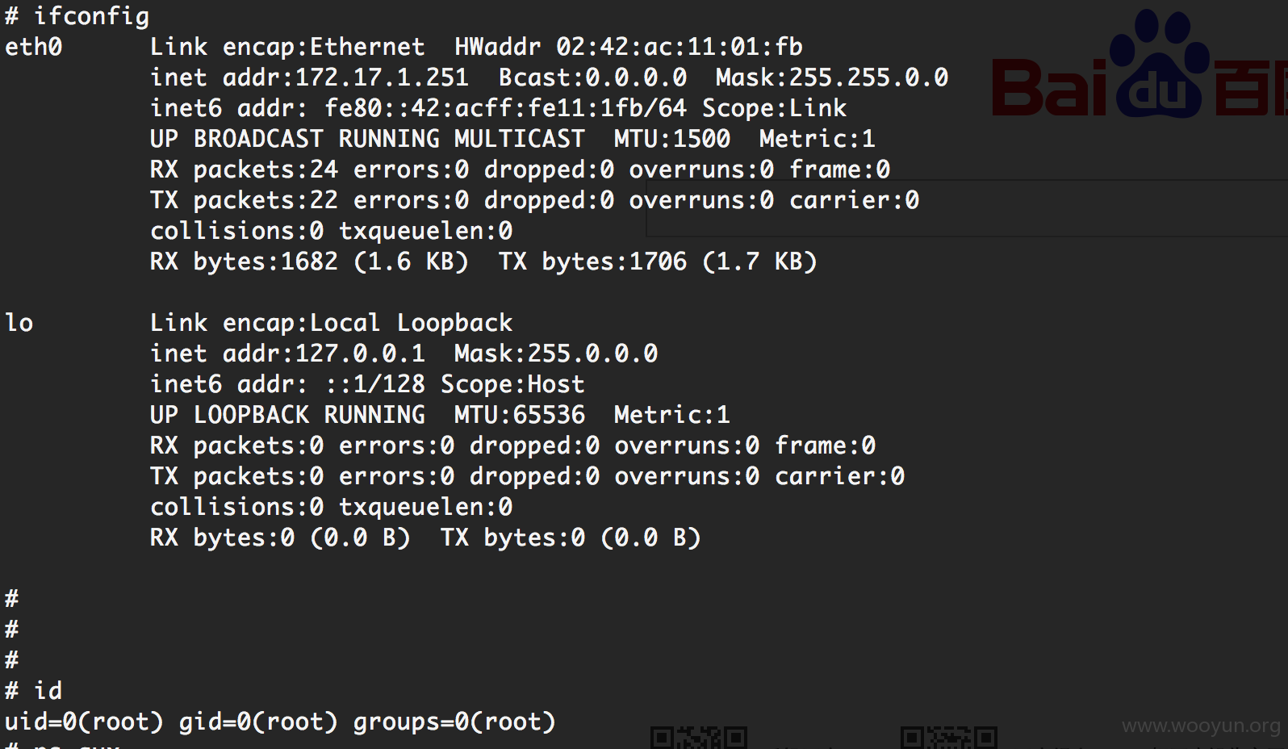Click the HWaddr 02:42:ac:11:01:fb value
The height and width of the screenshot is (749, 1288).
click(629, 47)
